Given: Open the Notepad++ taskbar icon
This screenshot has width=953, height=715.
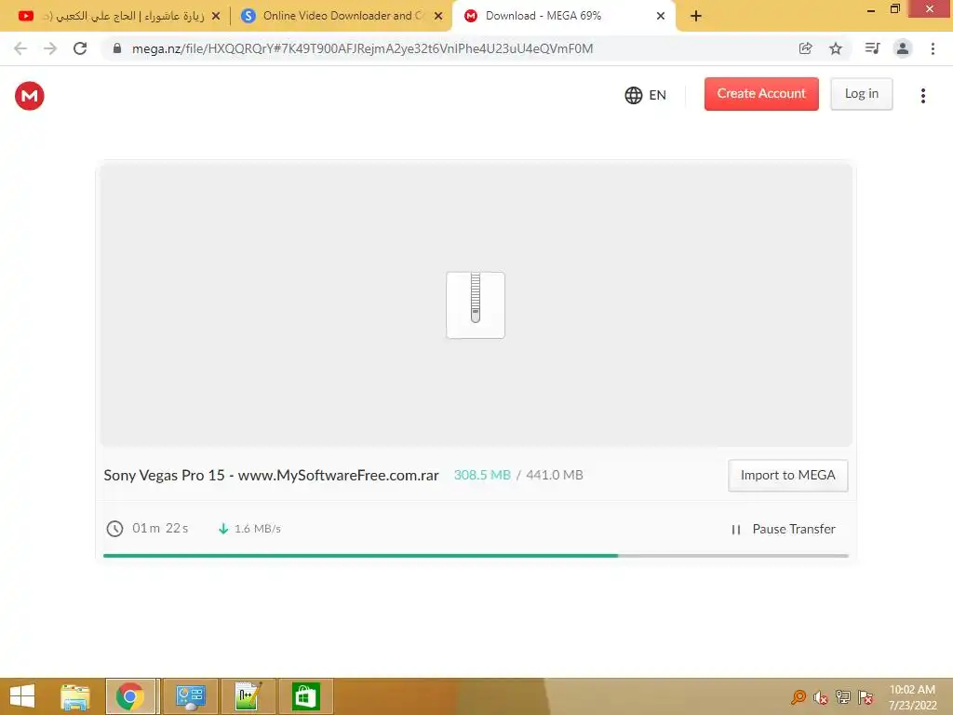Looking at the screenshot, I should point(248,696).
